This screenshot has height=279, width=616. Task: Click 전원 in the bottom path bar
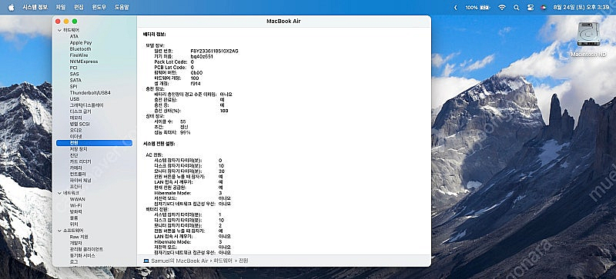[x=243, y=261]
